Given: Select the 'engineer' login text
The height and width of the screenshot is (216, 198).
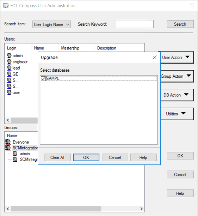Looking at the screenshot, I should (20, 62).
